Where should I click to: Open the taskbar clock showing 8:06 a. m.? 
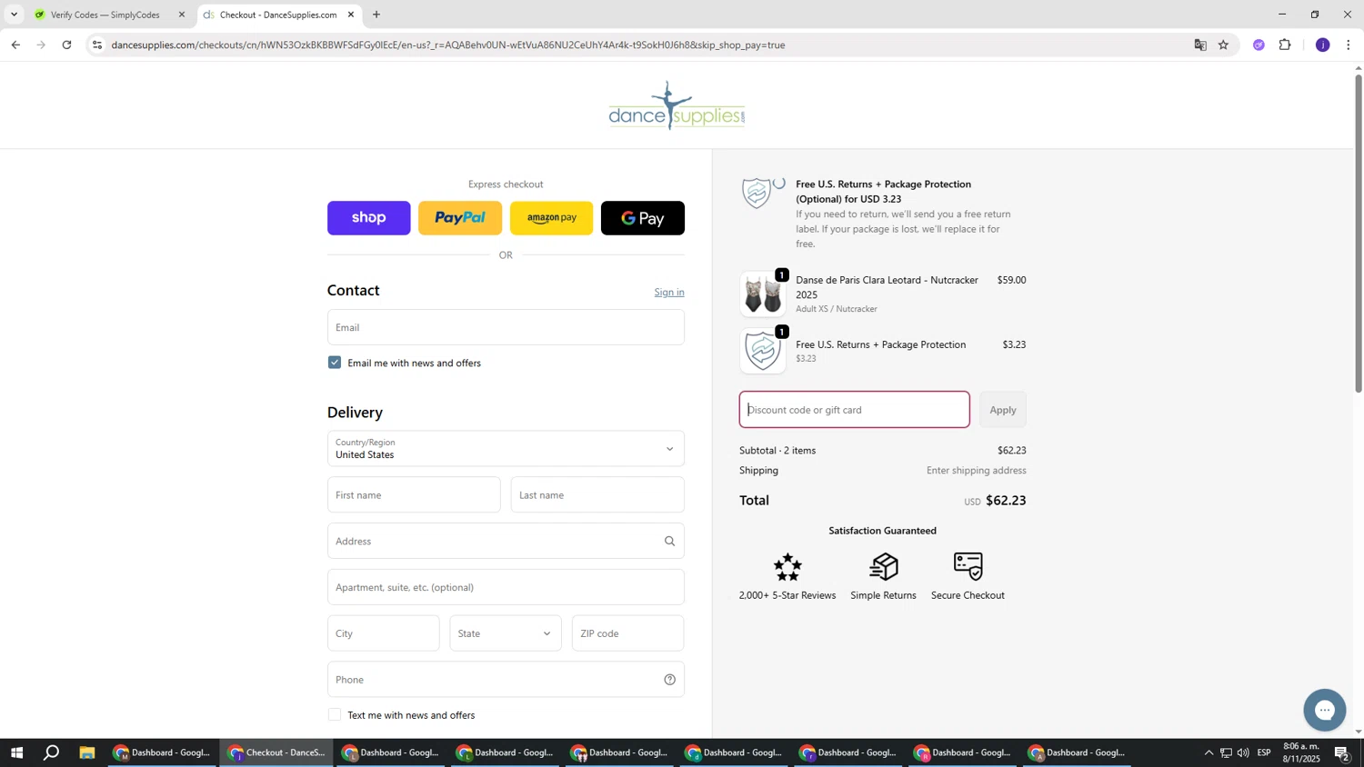[x=1301, y=752]
